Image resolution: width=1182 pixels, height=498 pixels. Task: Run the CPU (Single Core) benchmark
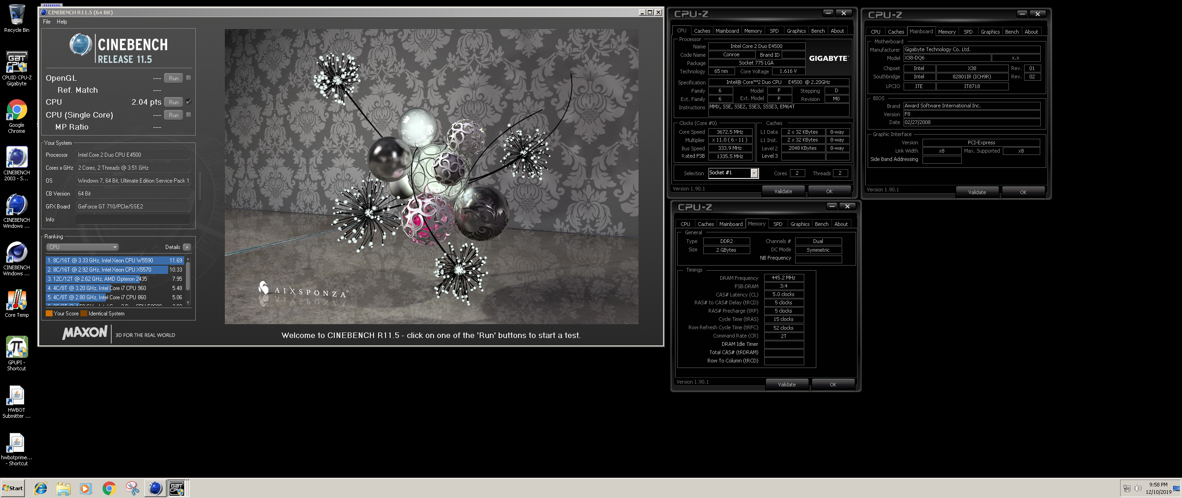[x=174, y=115]
